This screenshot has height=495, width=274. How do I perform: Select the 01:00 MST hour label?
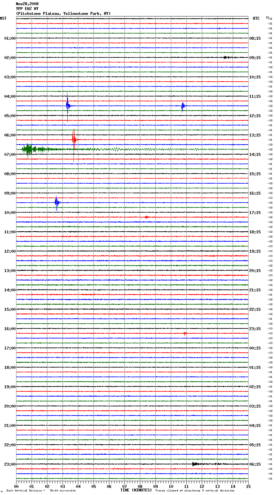10,38
